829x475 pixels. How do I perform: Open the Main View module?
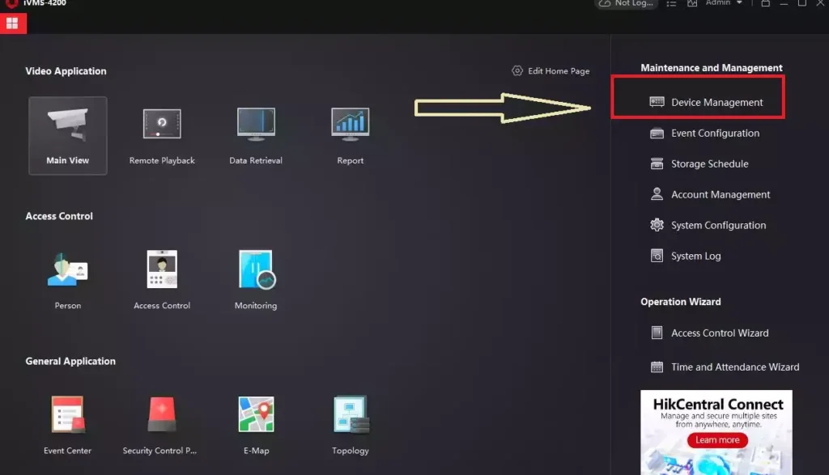coord(68,135)
